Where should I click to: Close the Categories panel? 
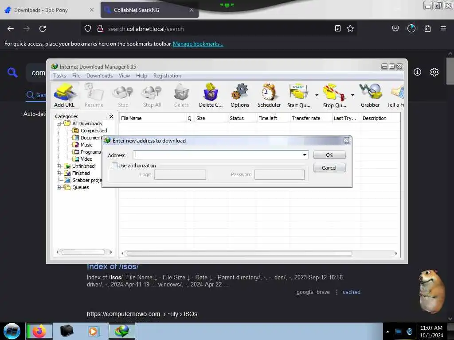(x=111, y=116)
